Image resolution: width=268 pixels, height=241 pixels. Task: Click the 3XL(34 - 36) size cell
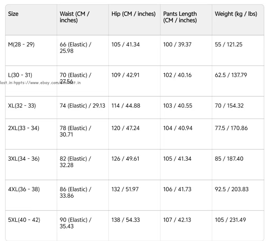24,159
